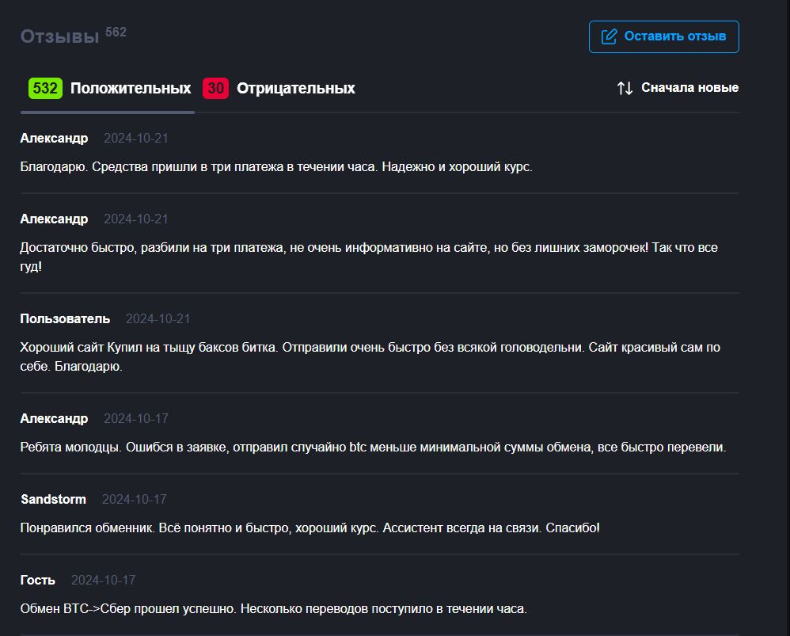Click the first Александр reviewer name

(x=54, y=138)
